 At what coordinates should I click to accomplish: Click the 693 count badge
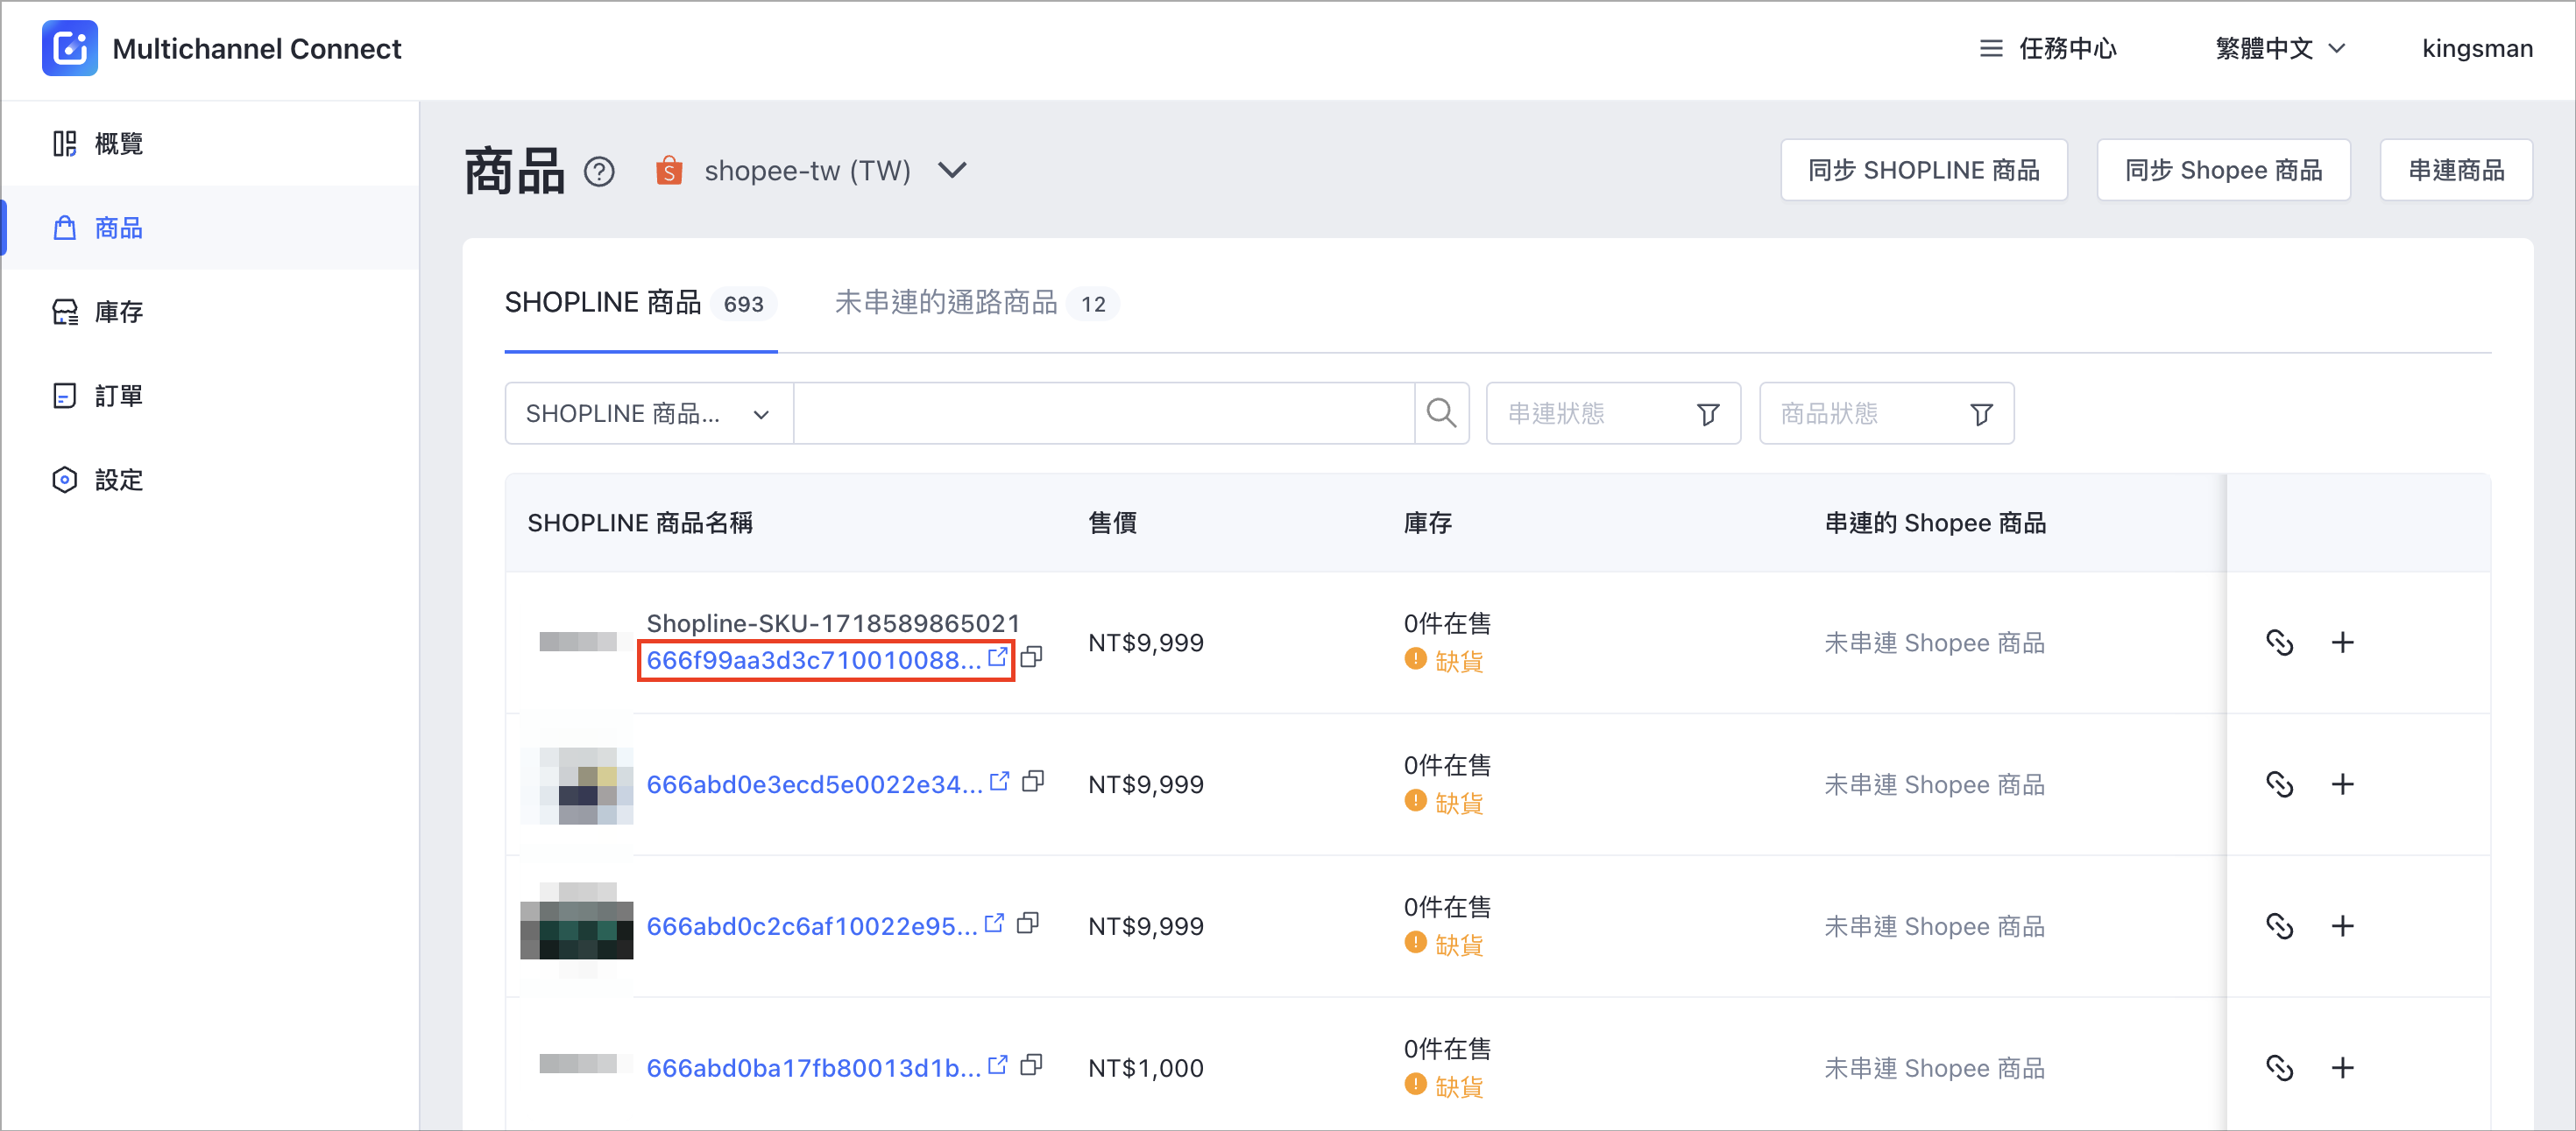743,304
